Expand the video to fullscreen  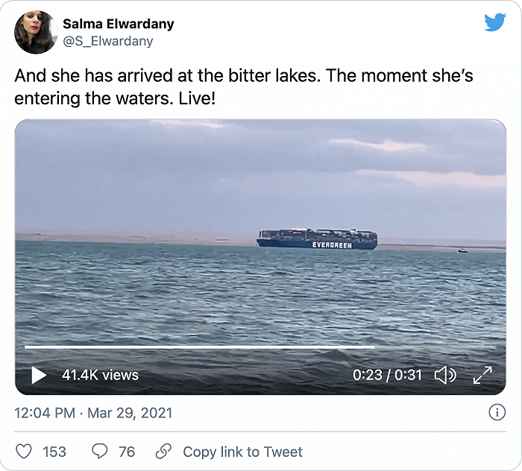coord(482,375)
